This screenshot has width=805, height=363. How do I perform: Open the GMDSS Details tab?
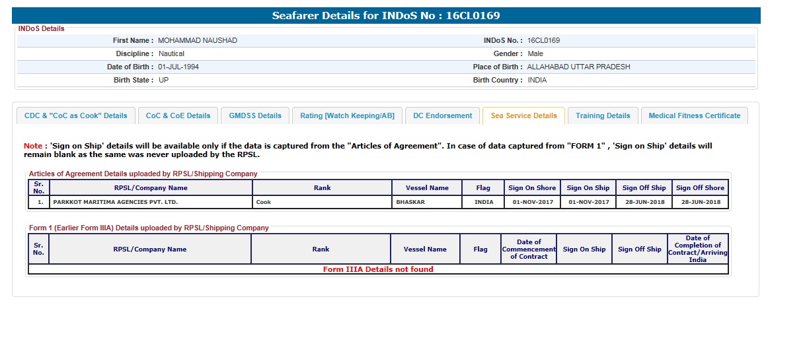[x=255, y=115]
